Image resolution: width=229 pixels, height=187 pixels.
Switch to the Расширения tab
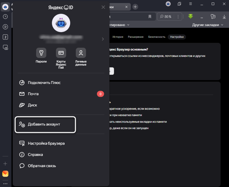(x=136, y=37)
